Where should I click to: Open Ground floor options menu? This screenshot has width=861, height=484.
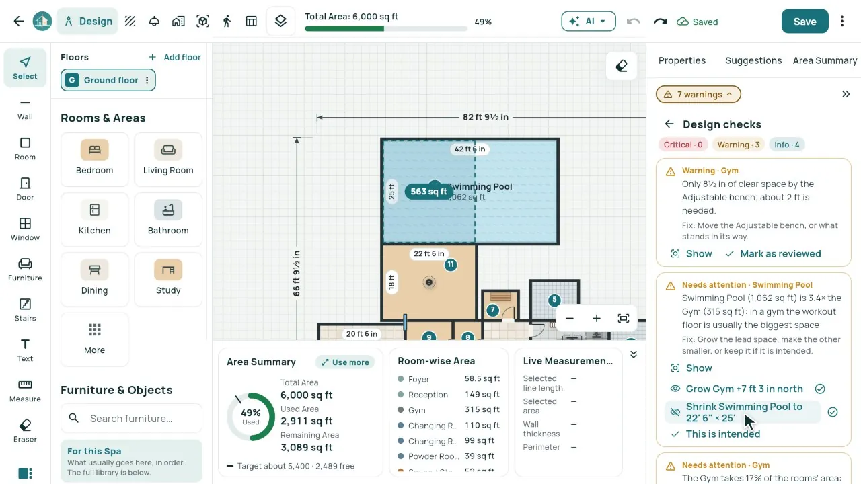pos(147,80)
